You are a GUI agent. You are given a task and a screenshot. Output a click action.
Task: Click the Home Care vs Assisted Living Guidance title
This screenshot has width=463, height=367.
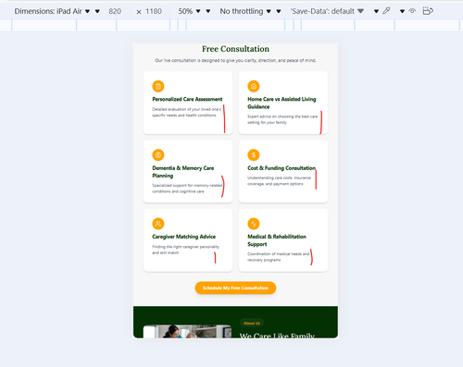tap(282, 103)
